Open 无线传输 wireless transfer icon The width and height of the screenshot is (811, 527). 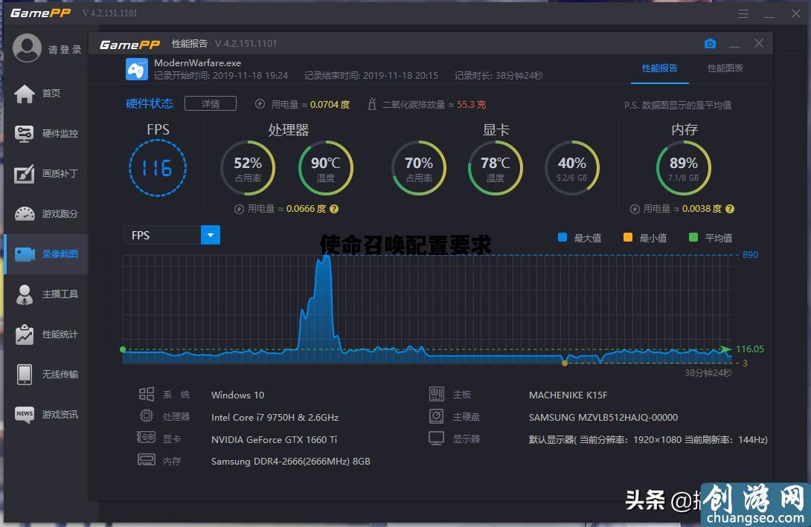pos(25,375)
